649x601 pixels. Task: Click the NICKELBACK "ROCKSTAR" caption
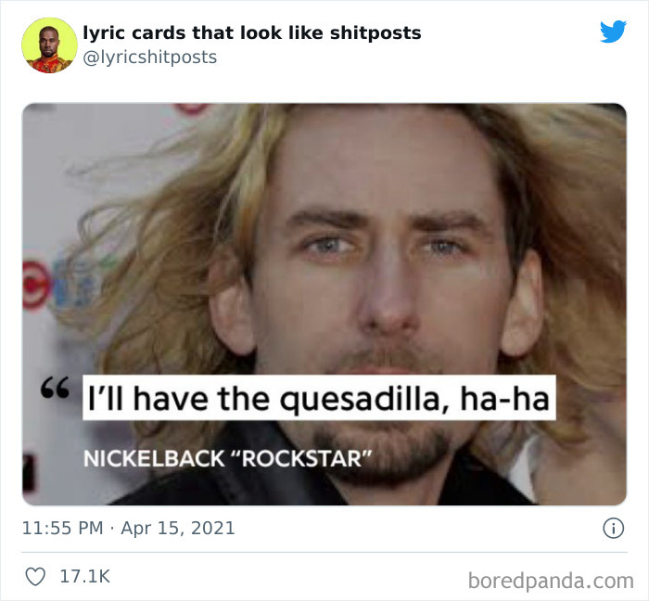point(227,458)
